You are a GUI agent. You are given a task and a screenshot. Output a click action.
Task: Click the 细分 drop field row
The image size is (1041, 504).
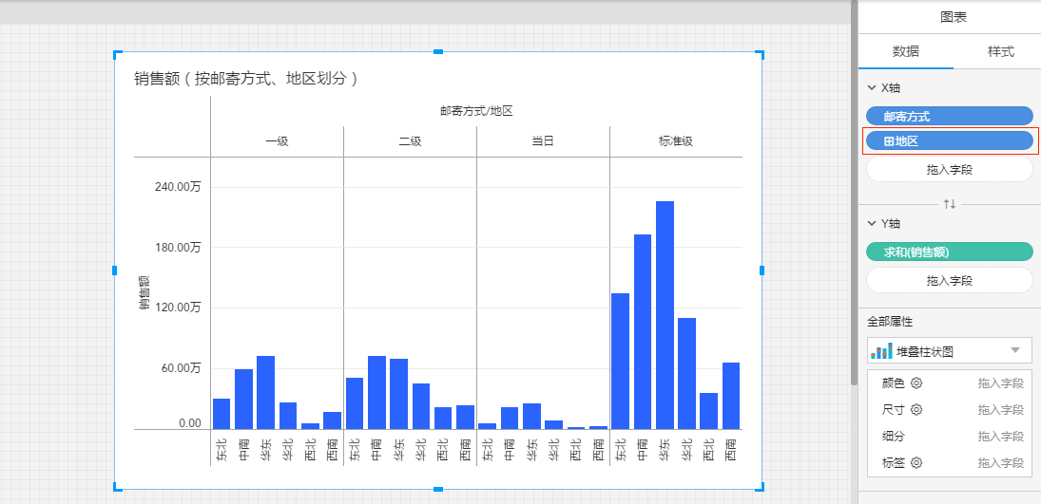click(949, 437)
